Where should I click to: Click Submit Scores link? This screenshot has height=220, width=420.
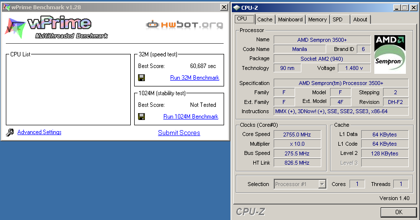[x=179, y=133]
